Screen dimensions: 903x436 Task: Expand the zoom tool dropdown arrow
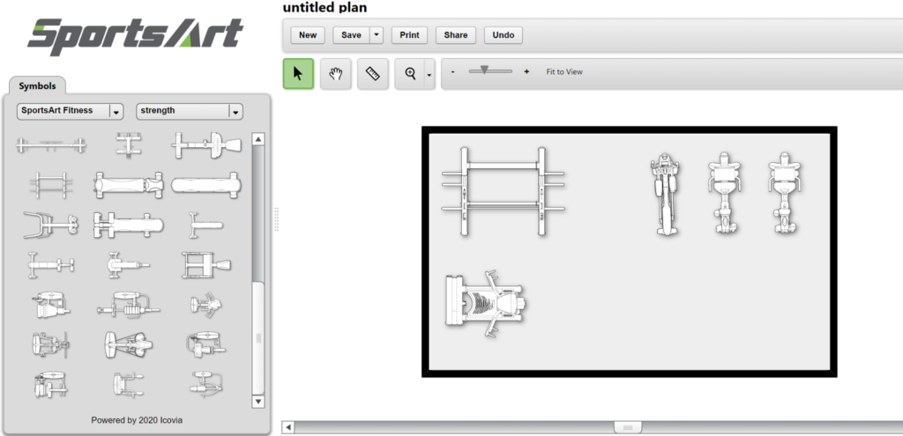429,75
